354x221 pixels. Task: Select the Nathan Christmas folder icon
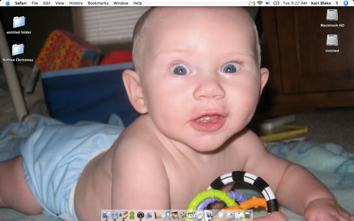18,50
